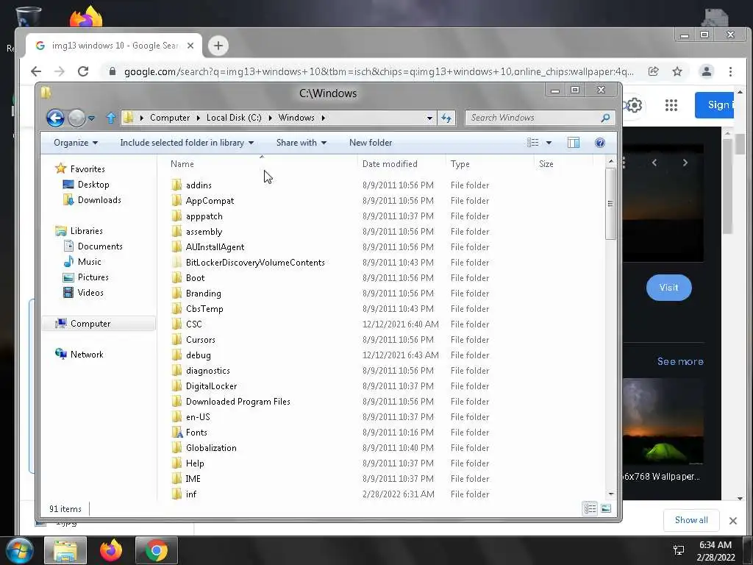The image size is (753, 565).
Task: Open the Chrome three-dot menu
Action: pyautogui.click(x=730, y=71)
